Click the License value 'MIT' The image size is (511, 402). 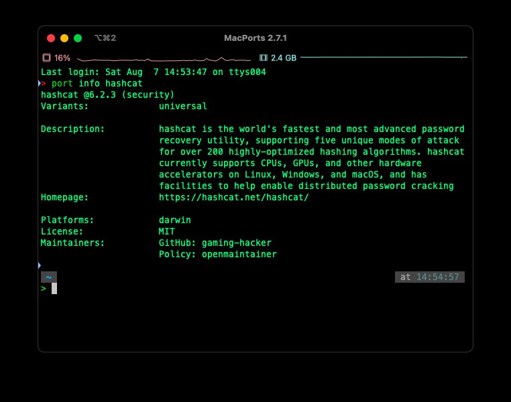click(166, 232)
